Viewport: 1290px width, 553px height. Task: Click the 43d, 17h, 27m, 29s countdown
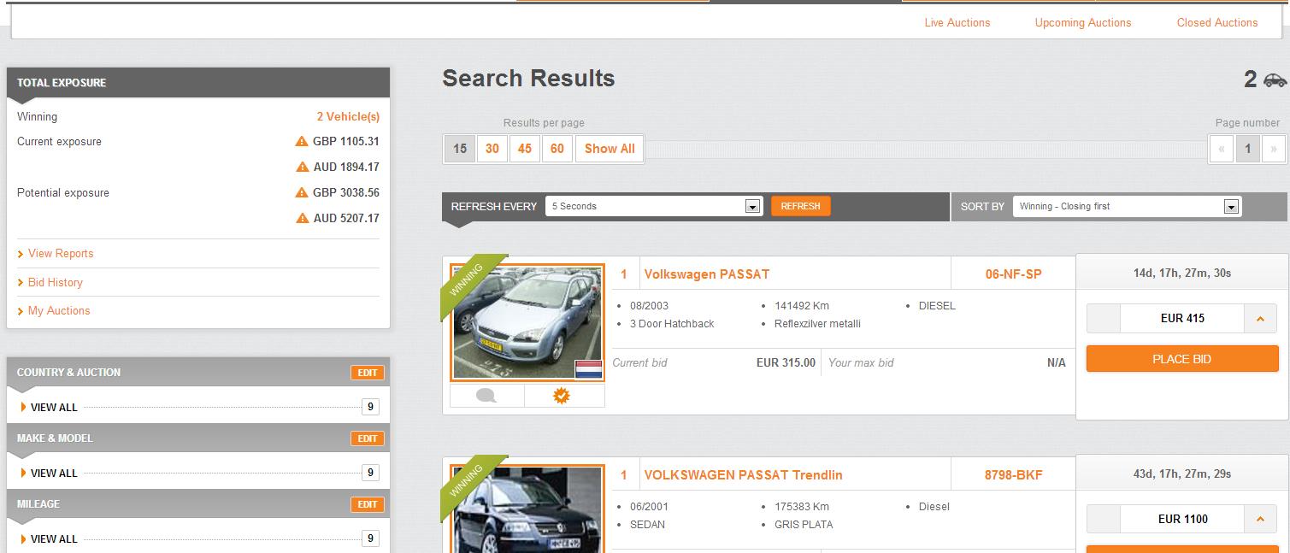coord(1182,474)
